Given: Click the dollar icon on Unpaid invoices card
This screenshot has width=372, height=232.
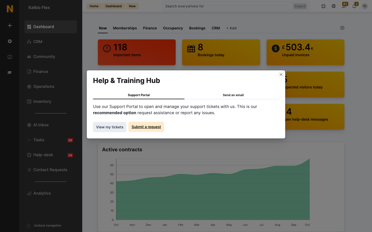Looking at the screenshot, I should (276, 48).
